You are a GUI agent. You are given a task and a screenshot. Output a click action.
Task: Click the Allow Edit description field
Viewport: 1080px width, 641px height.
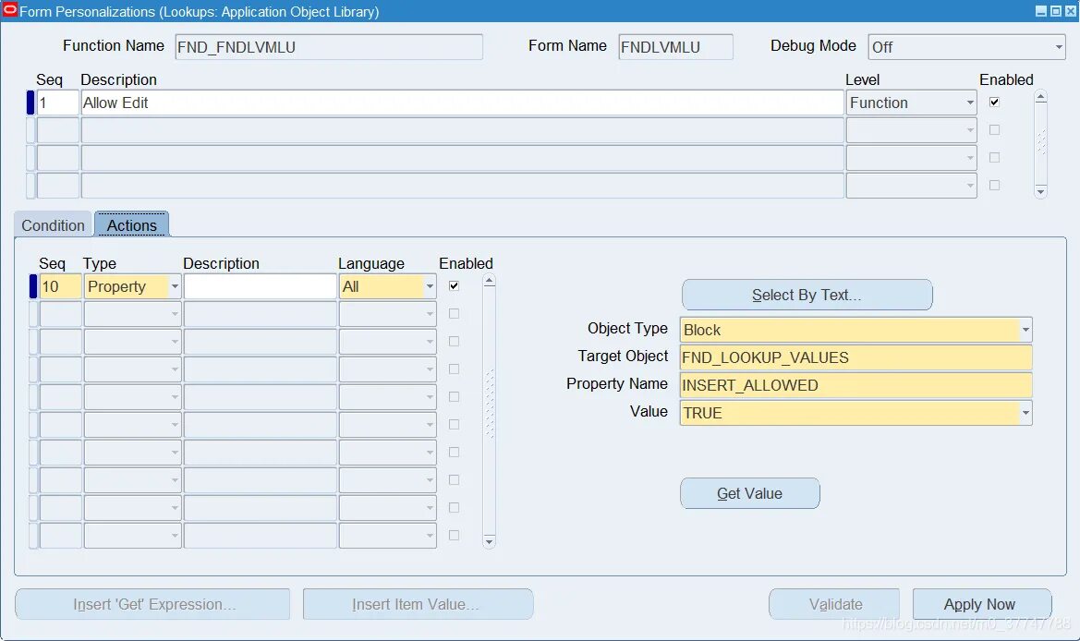click(x=462, y=103)
